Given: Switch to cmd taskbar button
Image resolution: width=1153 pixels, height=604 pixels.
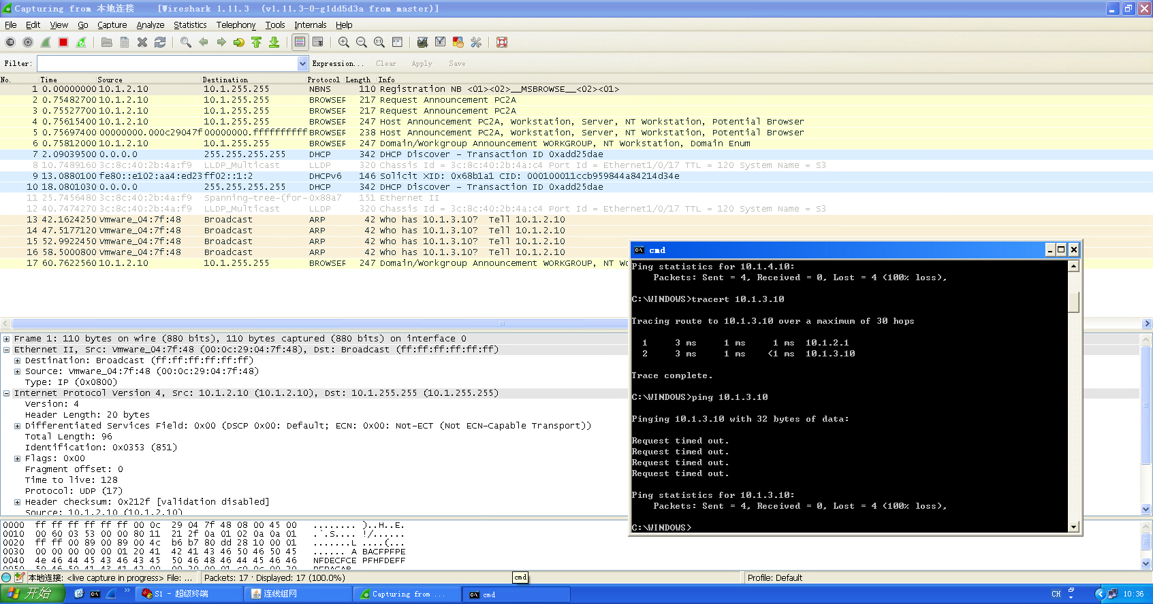Looking at the screenshot, I should pyautogui.click(x=516, y=594).
